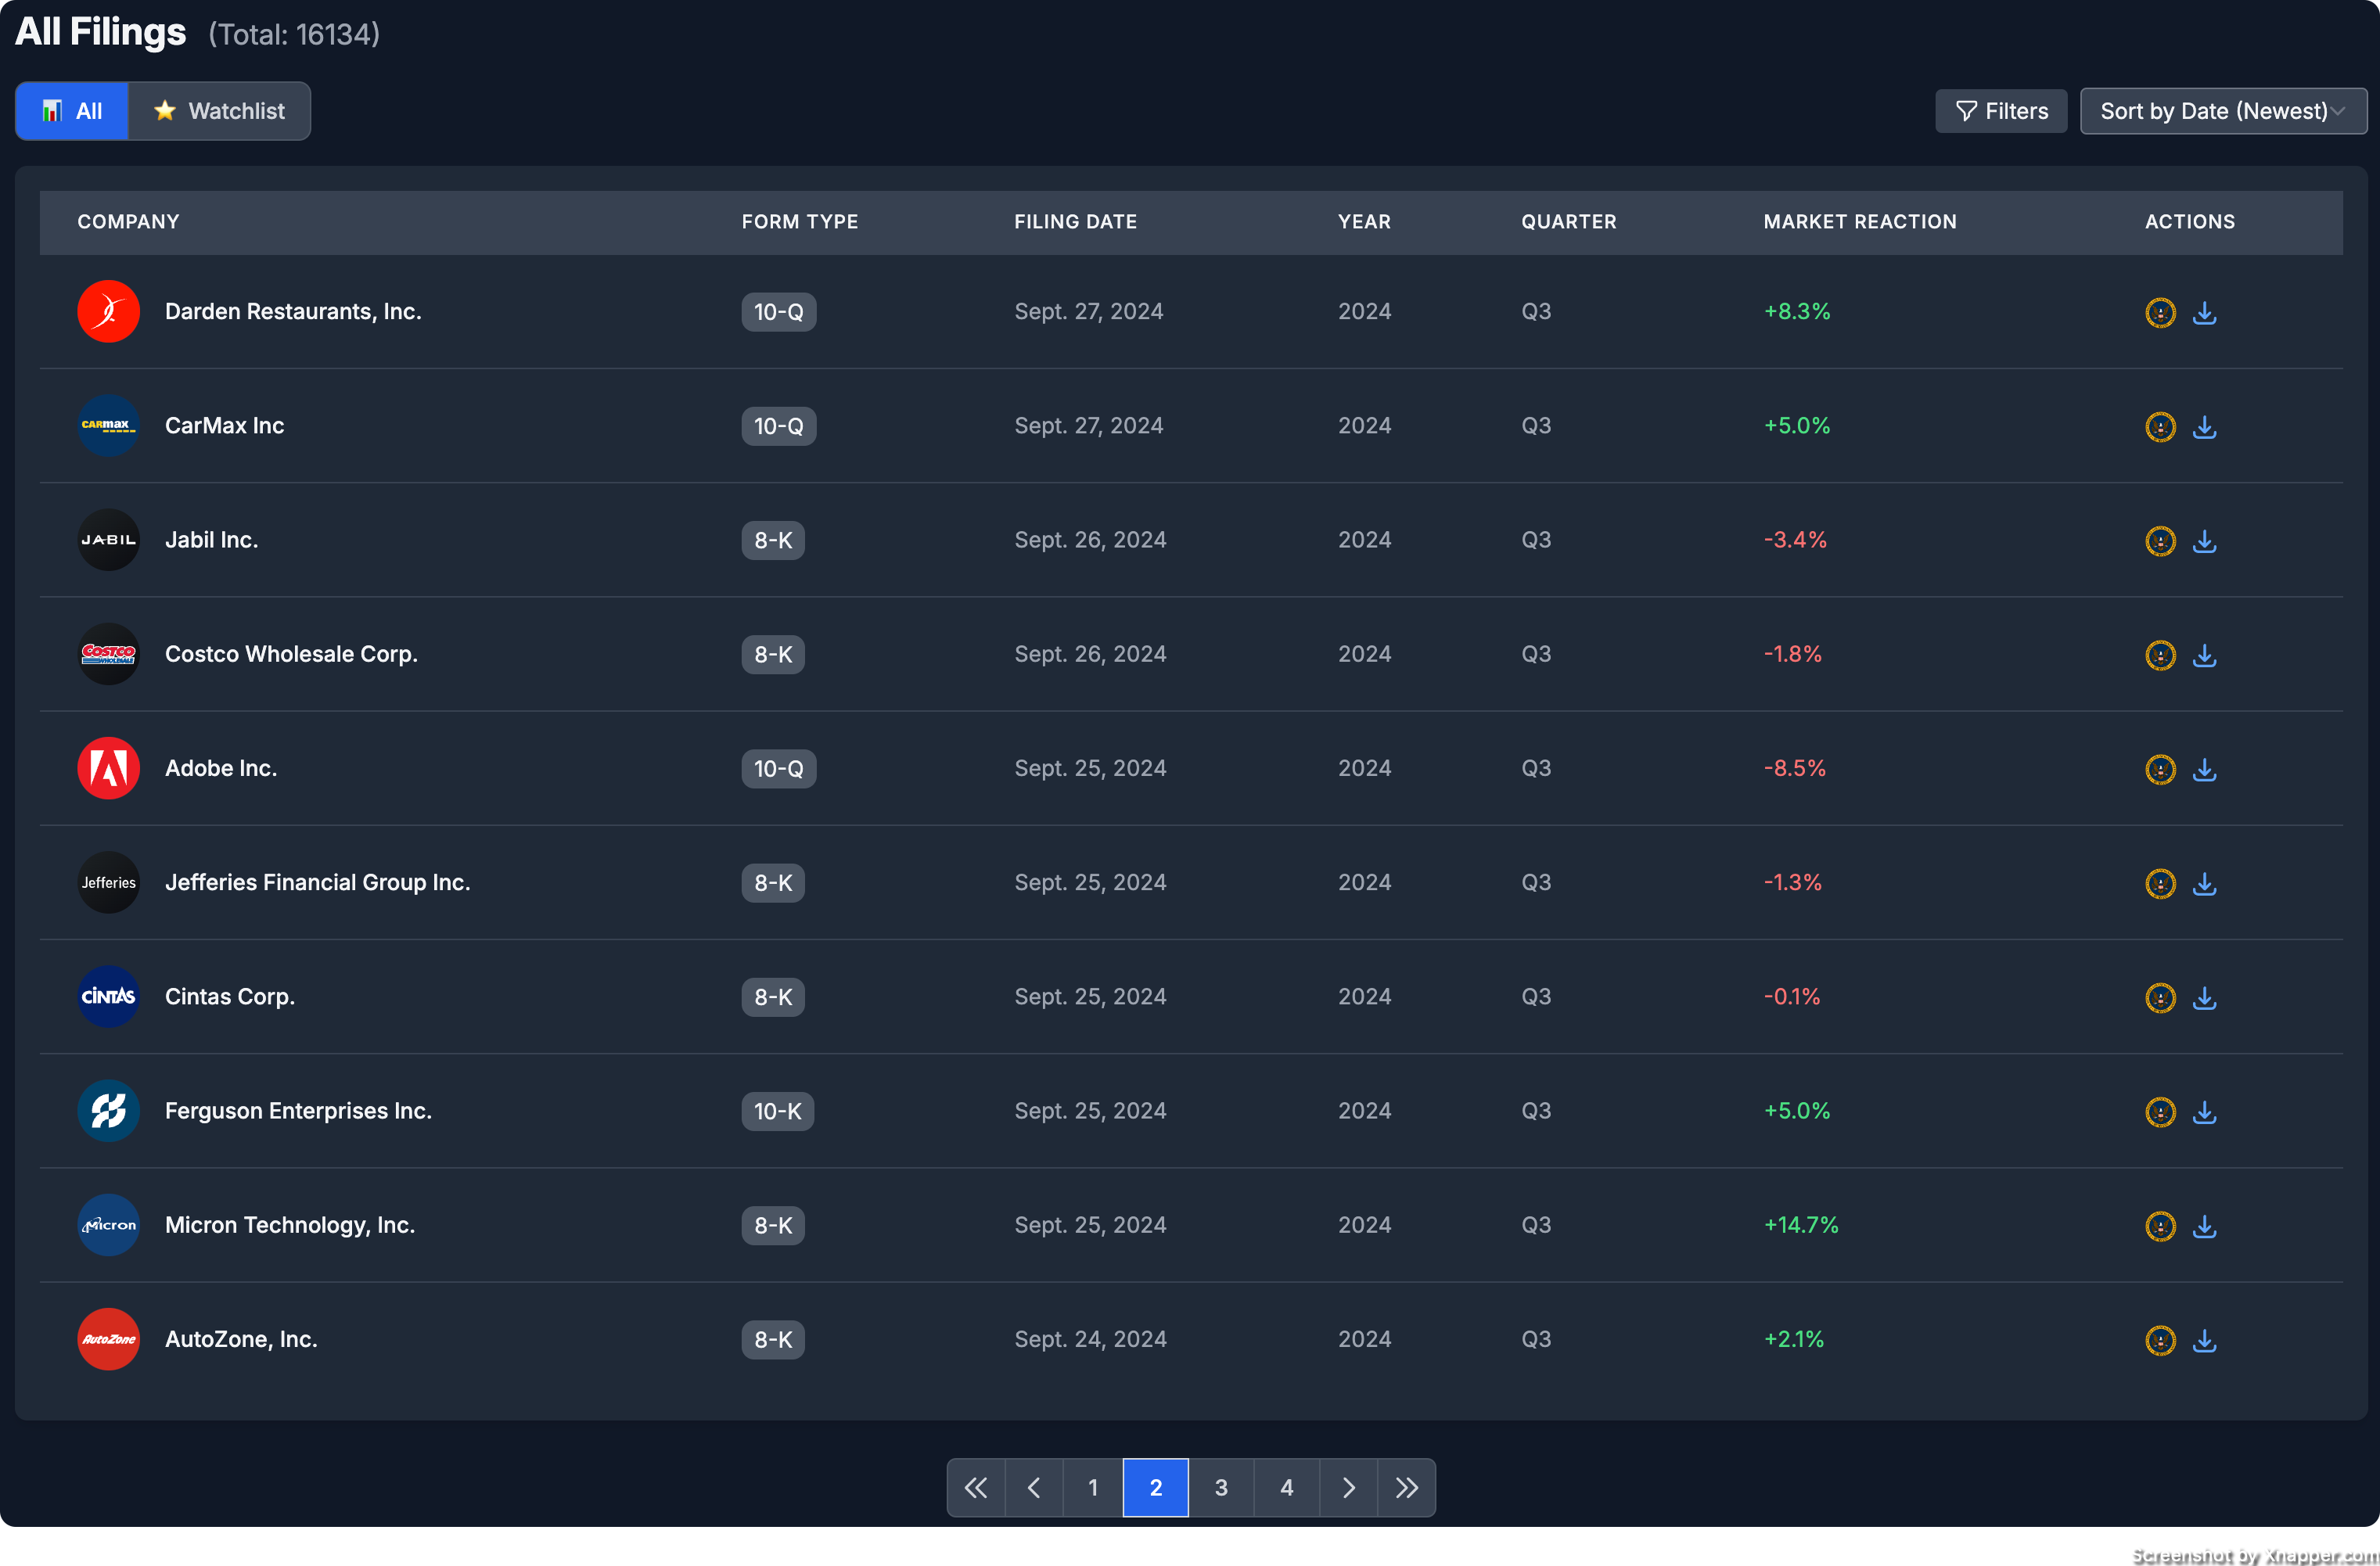Open SEC seal icon for Costco Wholesale
This screenshot has width=2380, height=1566.
[x=2160, y=655]
